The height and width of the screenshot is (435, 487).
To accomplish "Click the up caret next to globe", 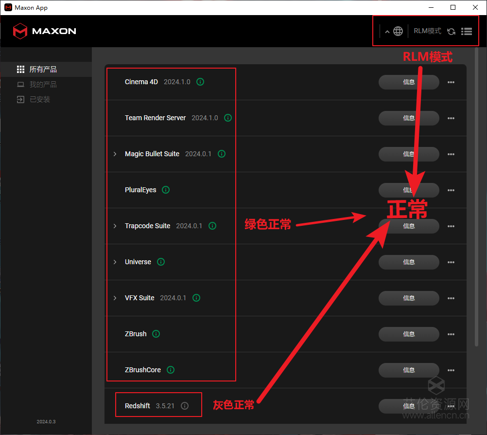I will 387,32.
